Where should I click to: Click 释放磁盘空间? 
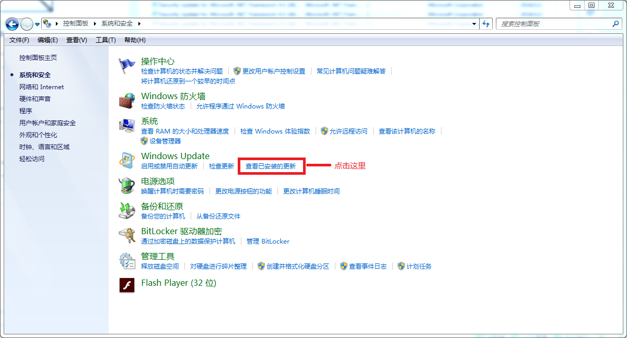click(x=160, y=267)
